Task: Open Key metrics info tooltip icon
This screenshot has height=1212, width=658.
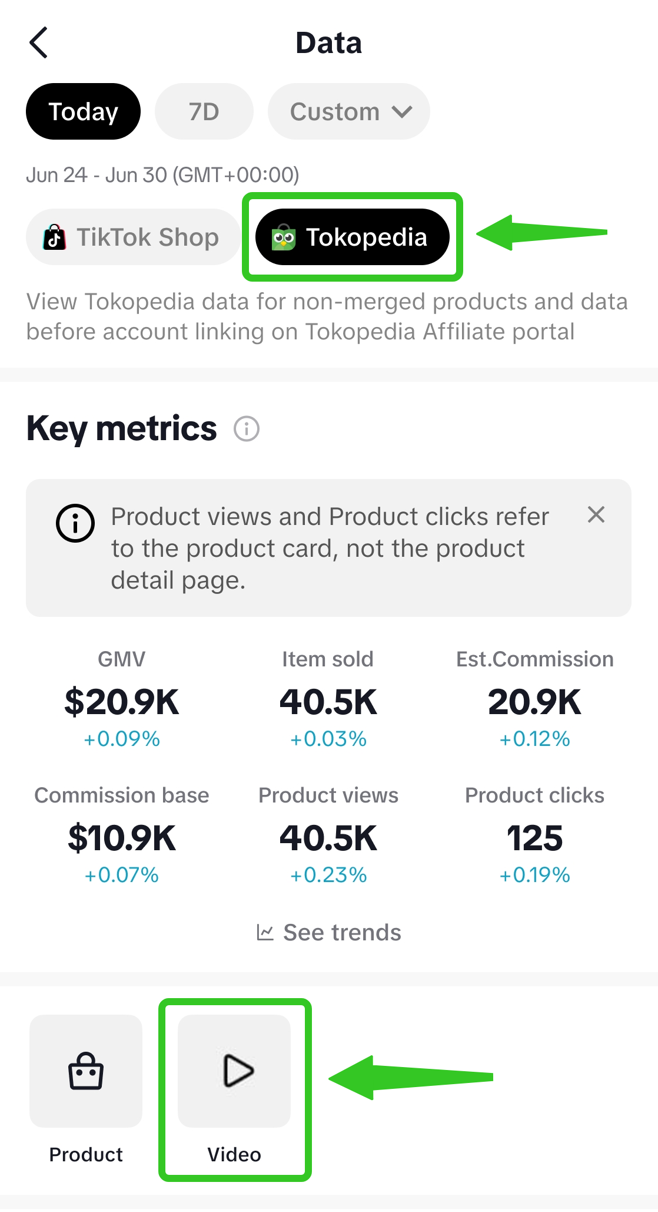Action: click(x=246, y=428)
